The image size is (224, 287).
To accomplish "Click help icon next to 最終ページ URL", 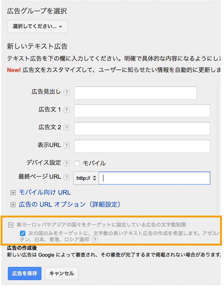I will coord(67,177).
